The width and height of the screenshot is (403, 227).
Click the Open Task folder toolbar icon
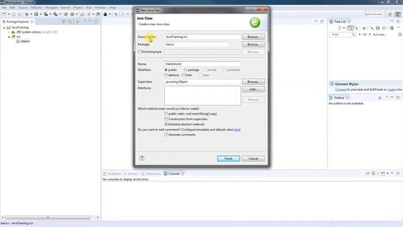98,14
